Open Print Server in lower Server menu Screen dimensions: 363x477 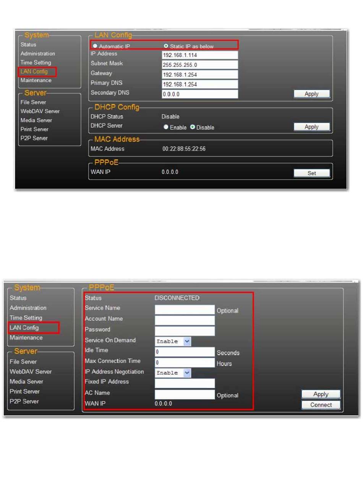coord(25,391)
